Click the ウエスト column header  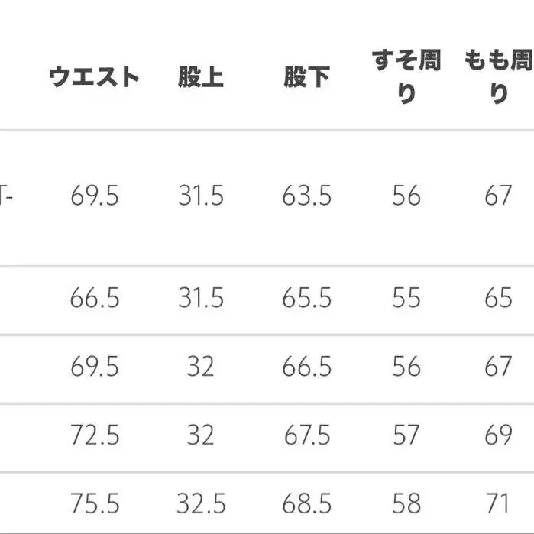tap(95, 77)
